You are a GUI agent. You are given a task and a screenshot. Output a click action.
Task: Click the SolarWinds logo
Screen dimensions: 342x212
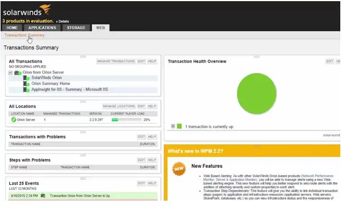[27, 10]
